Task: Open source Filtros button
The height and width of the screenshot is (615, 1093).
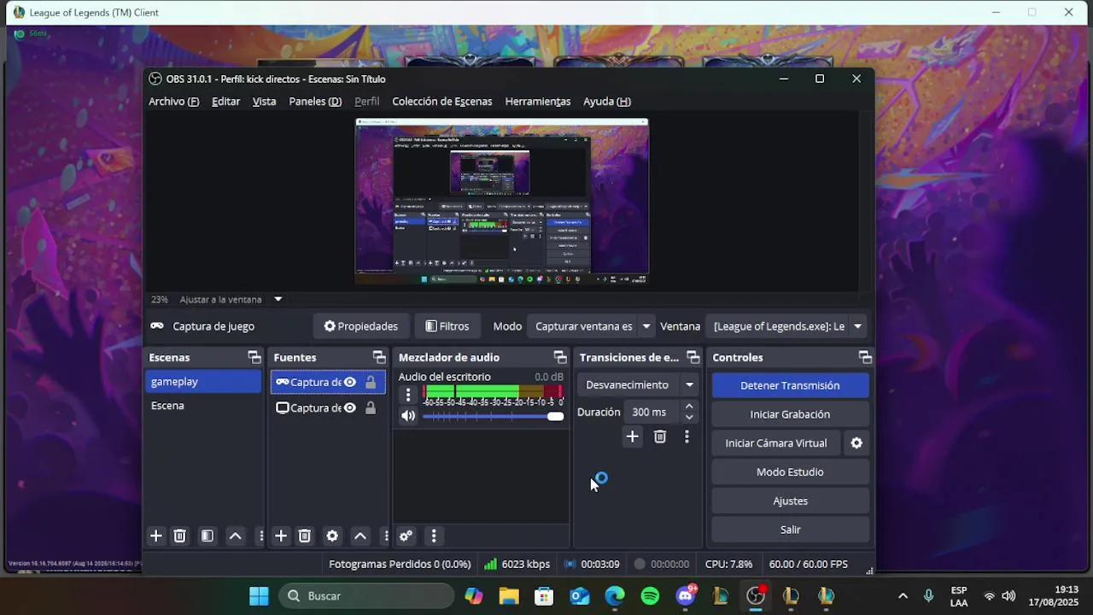Action: pos(447,326)
